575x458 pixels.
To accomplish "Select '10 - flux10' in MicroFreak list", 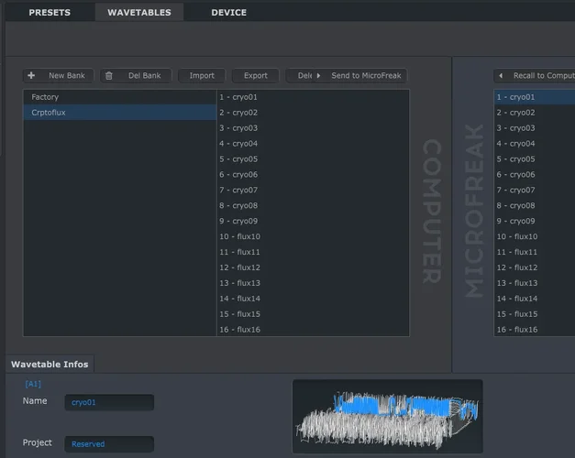I will tap(535, 236).
